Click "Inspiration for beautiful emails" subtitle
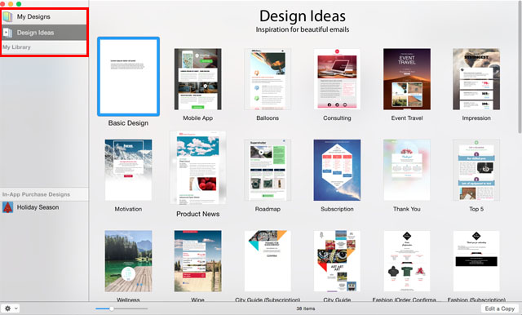Screen dimensions: 522x315 303,29
